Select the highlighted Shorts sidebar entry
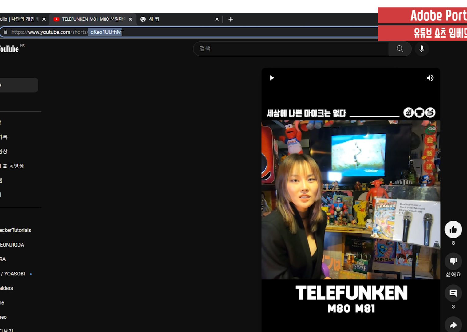Viewport: 467px width, 332px height. [19, 85]
